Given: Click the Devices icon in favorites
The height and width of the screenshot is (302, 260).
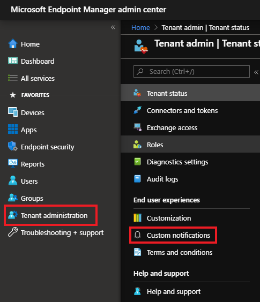Looking at the screenshot, I should [x=13, y=112].
